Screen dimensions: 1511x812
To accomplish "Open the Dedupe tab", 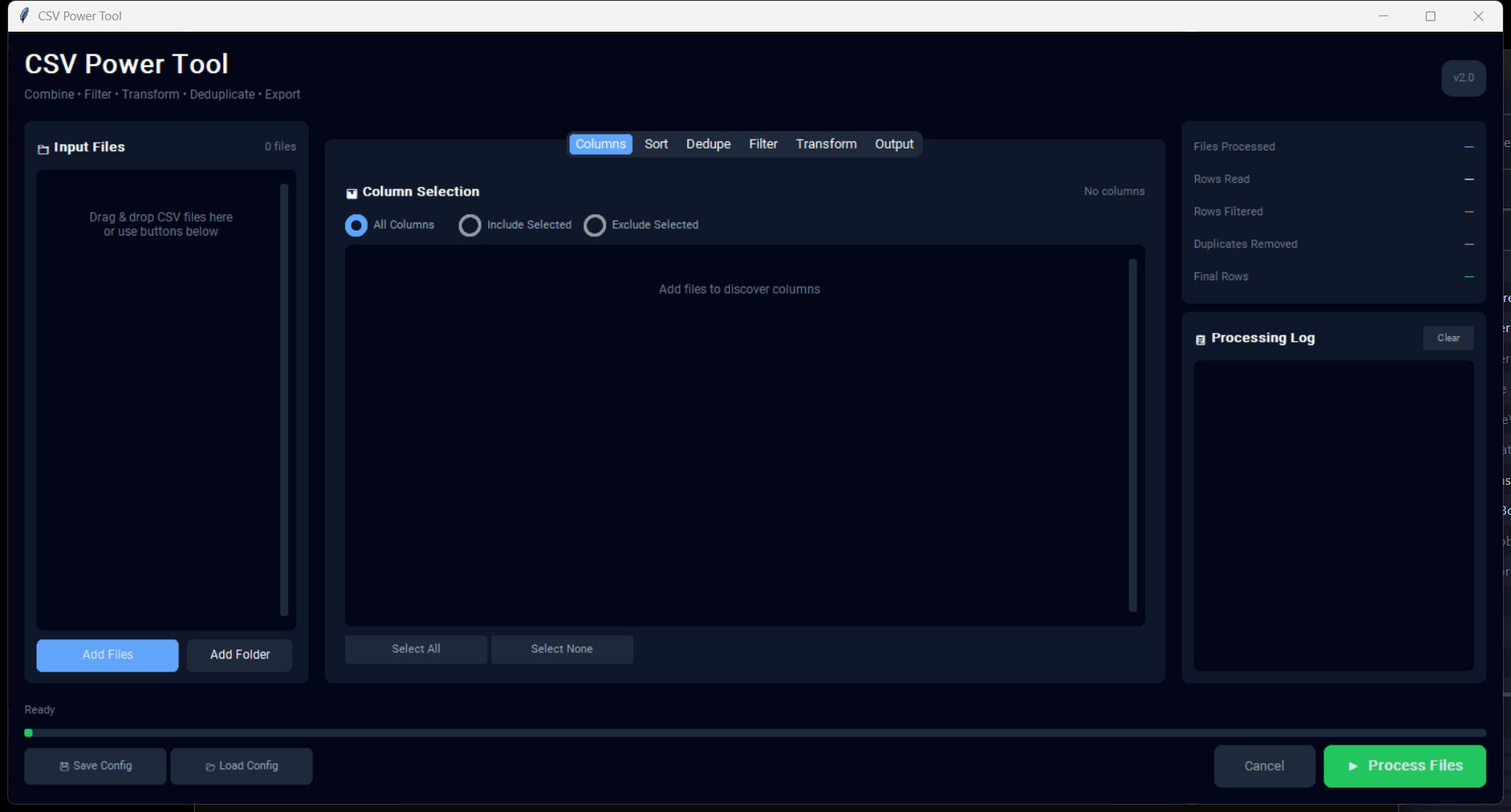I will pos(708,144).
